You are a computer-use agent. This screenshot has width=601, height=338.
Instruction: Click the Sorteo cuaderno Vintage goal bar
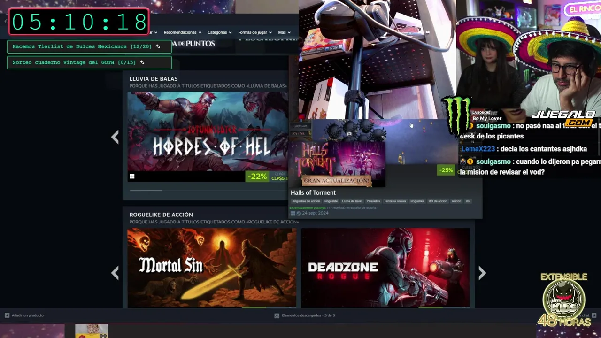pos(89,62)
